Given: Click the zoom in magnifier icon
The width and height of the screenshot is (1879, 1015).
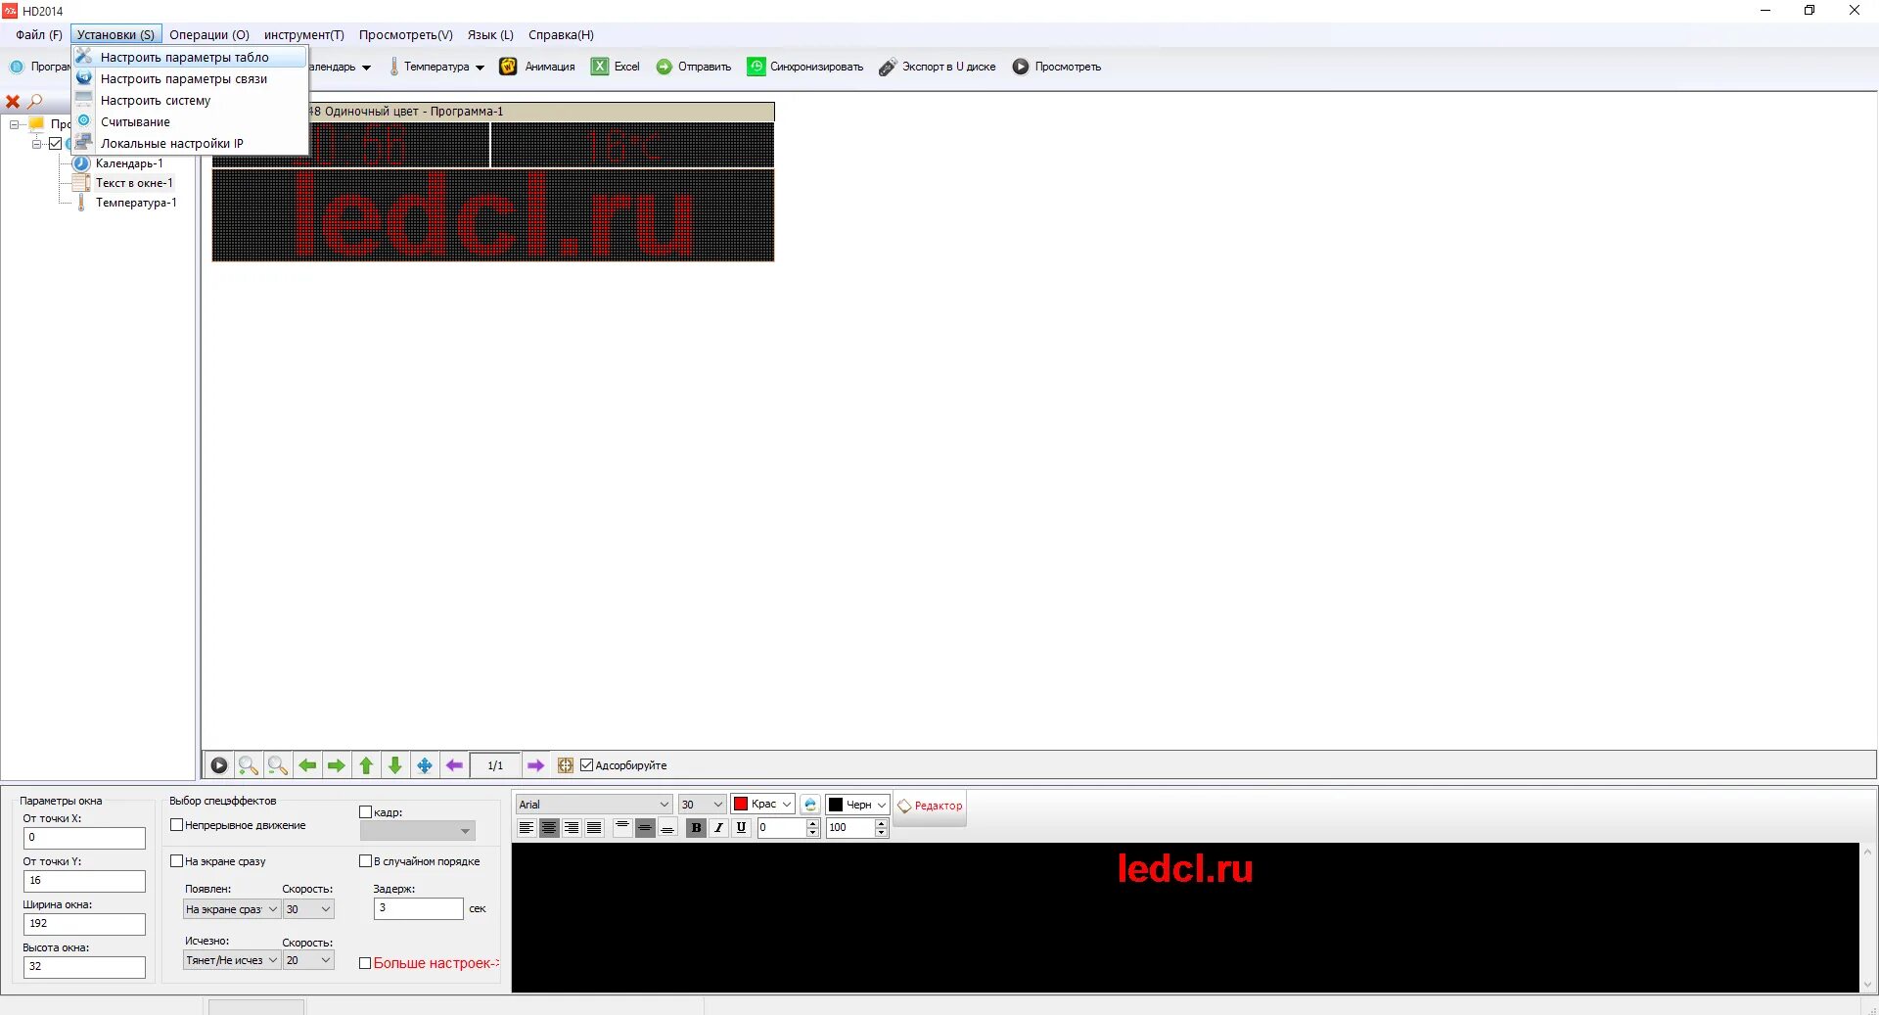Looking at the screenshot, I should click(x=249, y=765).
